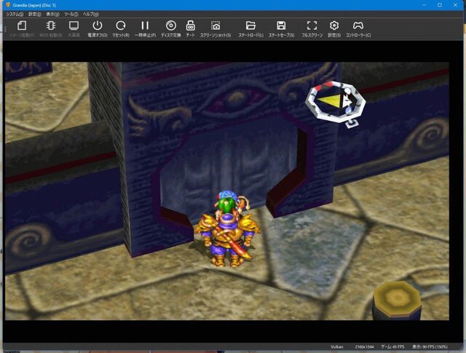Viewport: 466px width, 353px height.
Task: Open the 表示 menu
Action: pyautogui.click(x=52, y=14)
